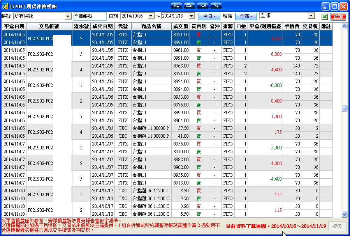350x236 pixels.
Task: Select the profit cell 8,400
Action: coord(266,101)
